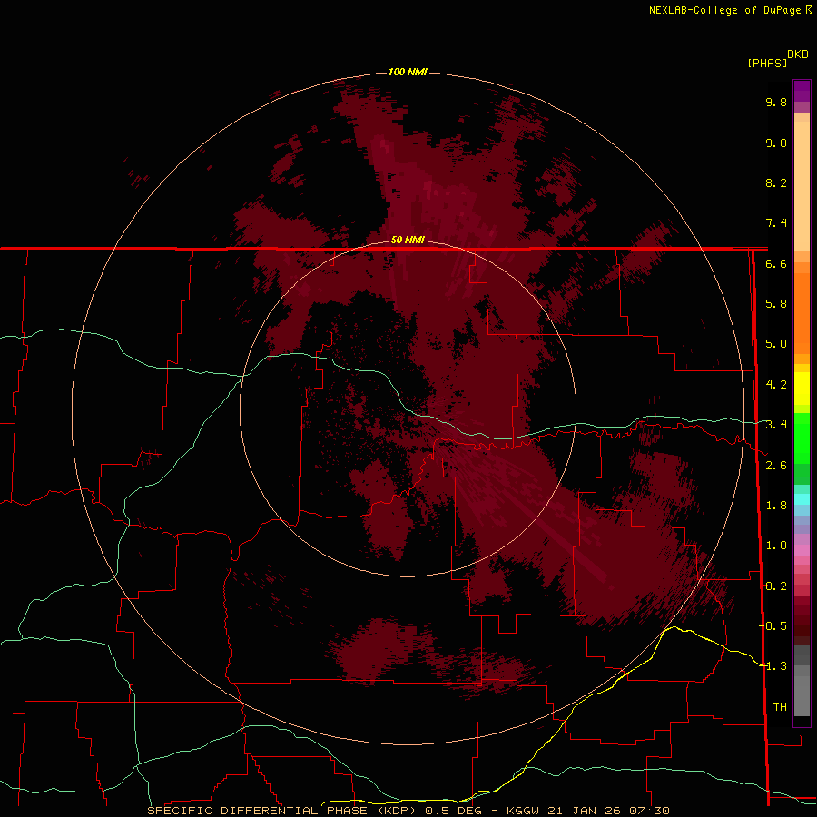Click the 8.2 value on the color scale
Viewport: 817px width, 817px height.
(776, 182)
